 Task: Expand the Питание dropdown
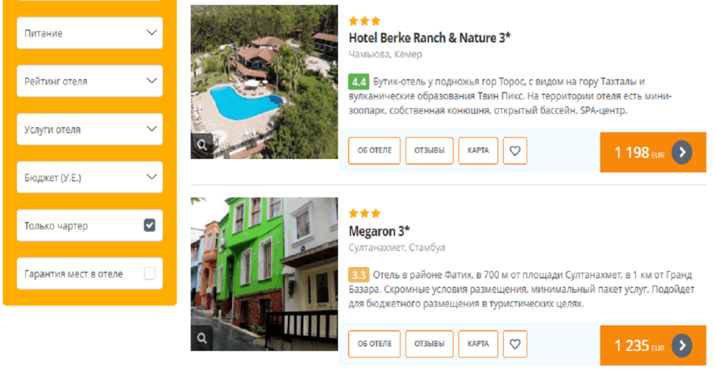pyautogui.click(x=90, y=33)
